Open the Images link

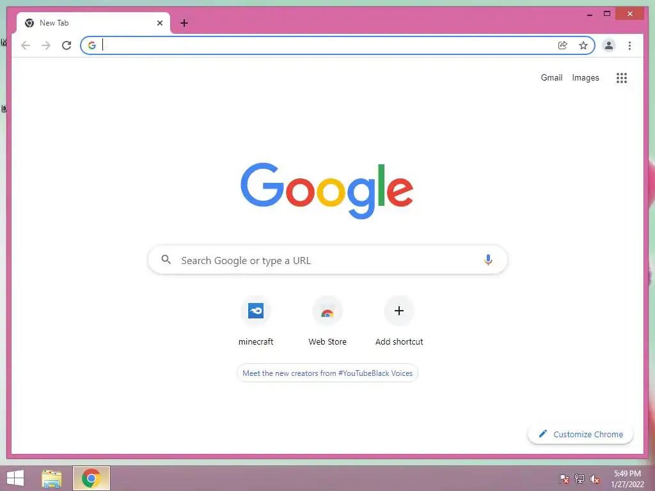pyautogui.click(x=585, y=77)
